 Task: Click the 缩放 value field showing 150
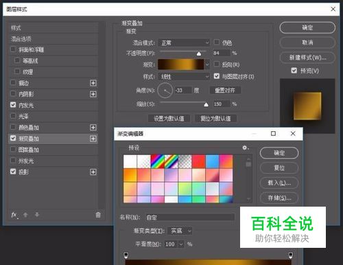point(222,104)
